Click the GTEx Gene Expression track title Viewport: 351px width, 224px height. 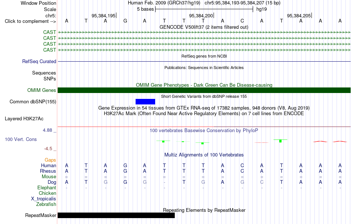pyautogui.click(x=204, y=108)
